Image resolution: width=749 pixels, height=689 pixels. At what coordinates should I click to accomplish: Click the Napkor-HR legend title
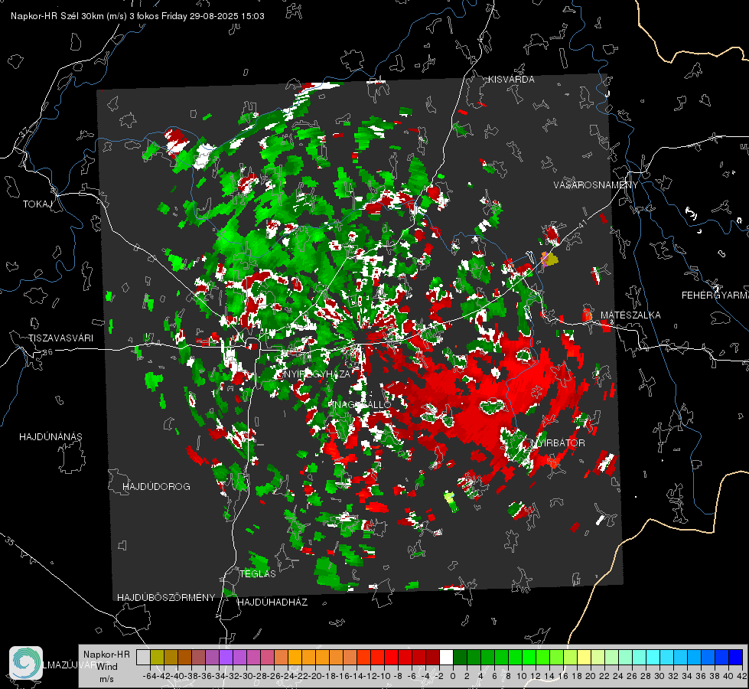[x=106, y=655]
